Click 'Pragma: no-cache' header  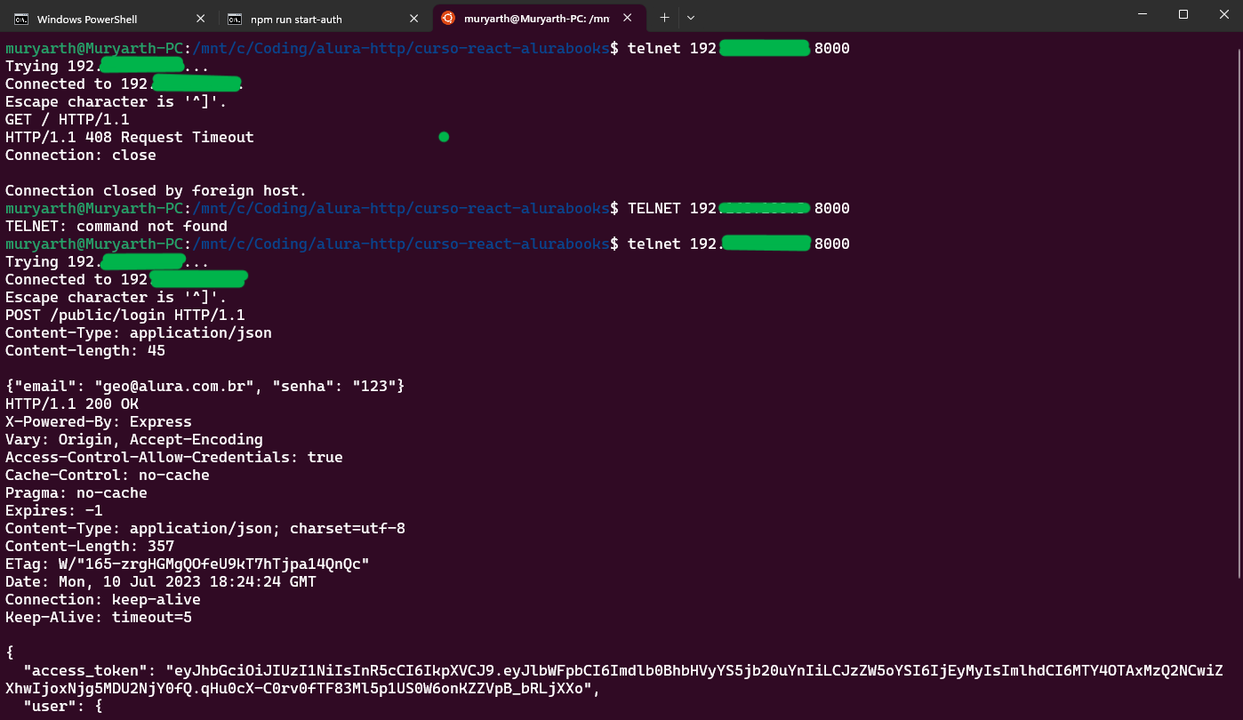click(76, 492)
